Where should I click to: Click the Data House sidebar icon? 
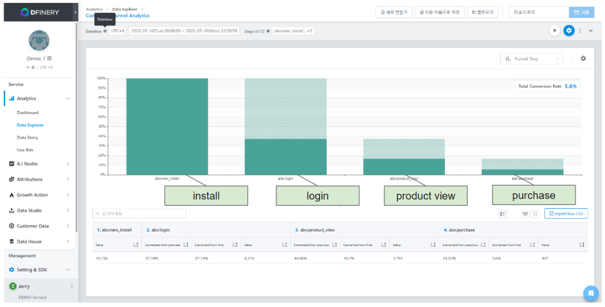point(12,241)
